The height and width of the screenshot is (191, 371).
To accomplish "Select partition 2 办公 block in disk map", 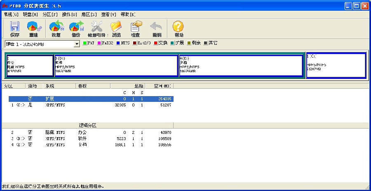I will point(30,65).
